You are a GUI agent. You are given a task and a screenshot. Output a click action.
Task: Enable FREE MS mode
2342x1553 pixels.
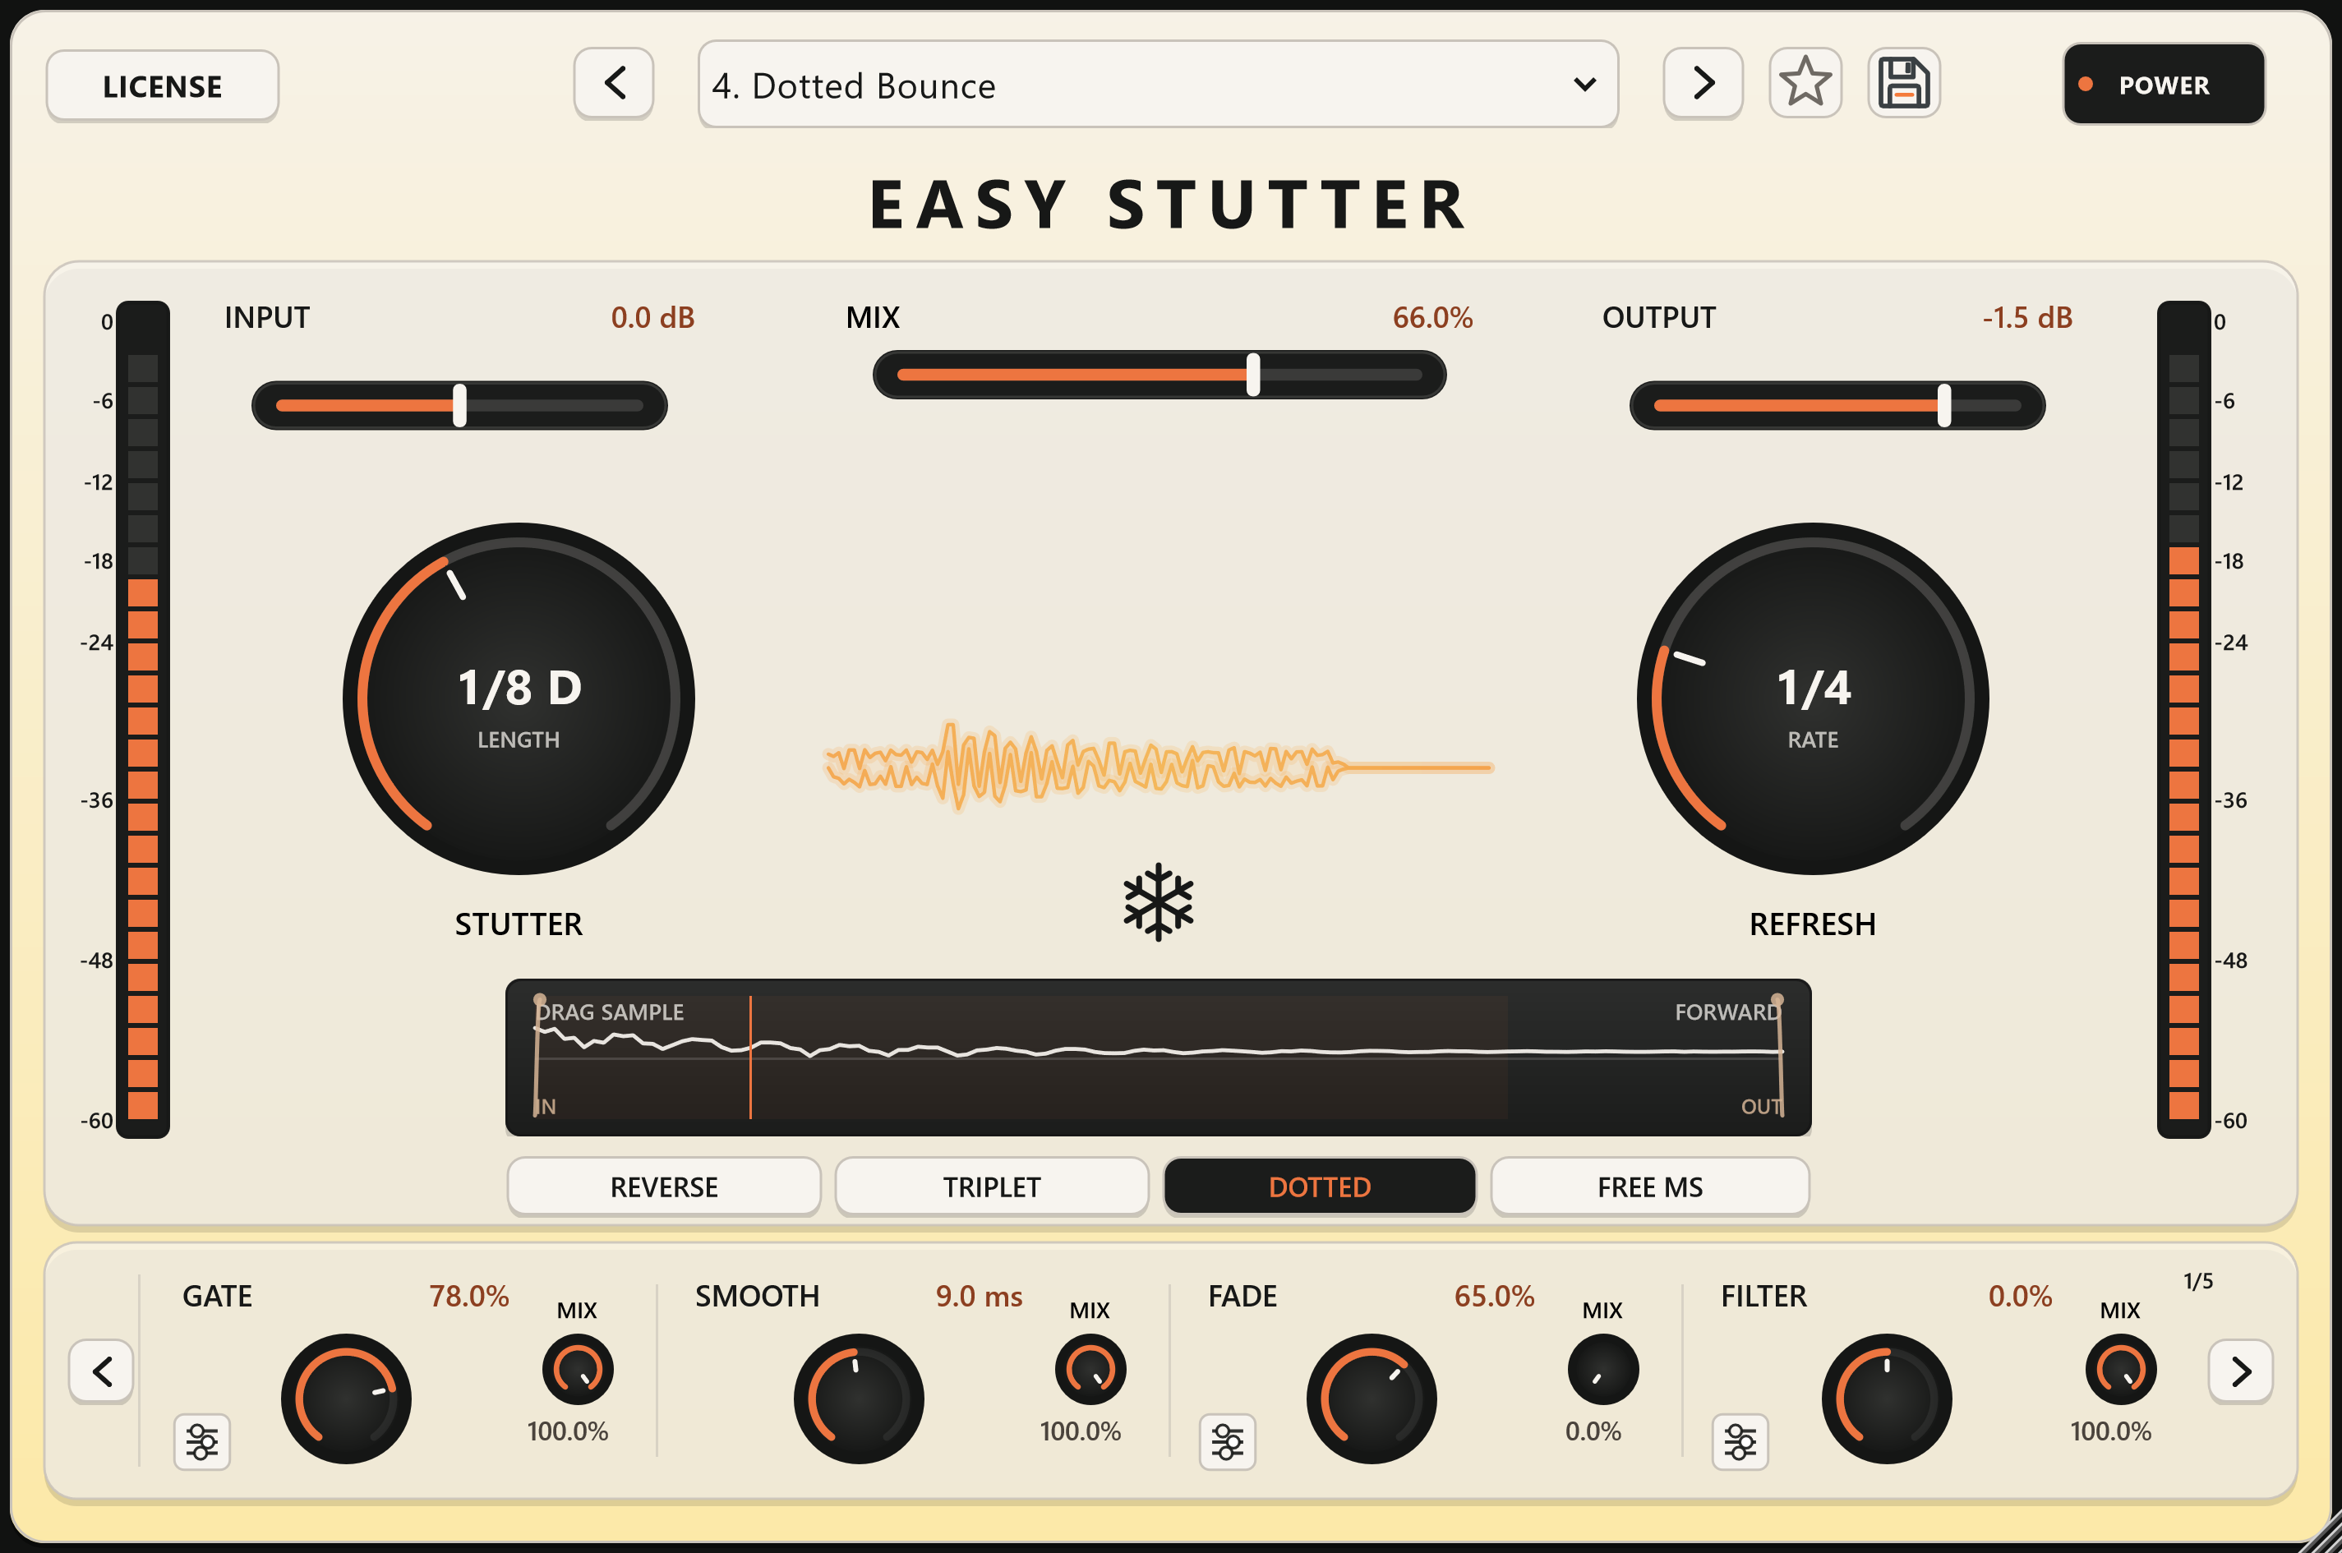tap(1650, 1187)
